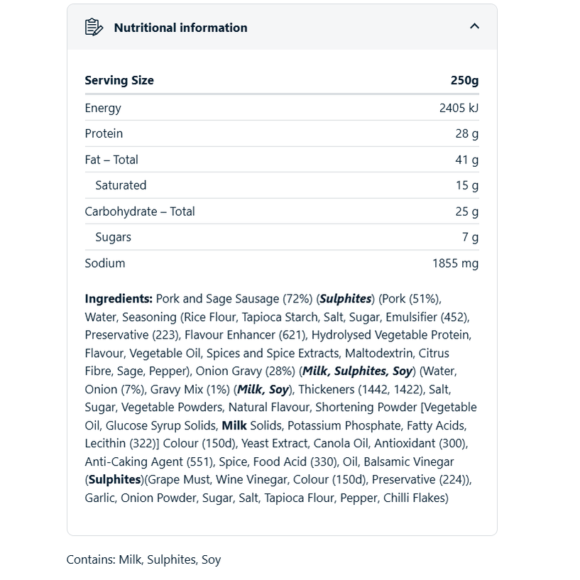Click the Nutritional information heading text
Image resolution: width=580 pixels, height=580 pixels.
pyautogui.click(x=180, y=28)
